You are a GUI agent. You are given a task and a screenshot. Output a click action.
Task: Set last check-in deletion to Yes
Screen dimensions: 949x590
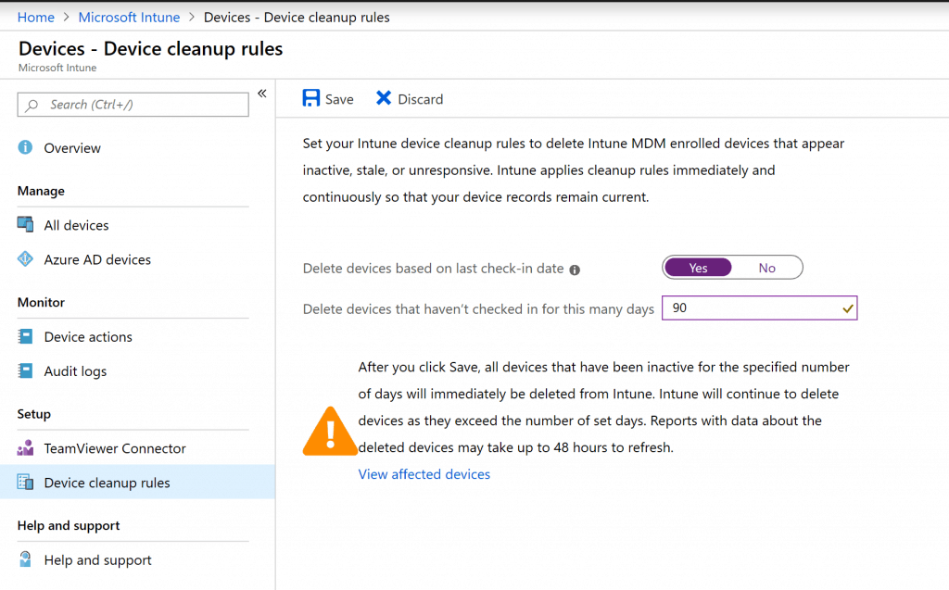[x=698, y=268]
